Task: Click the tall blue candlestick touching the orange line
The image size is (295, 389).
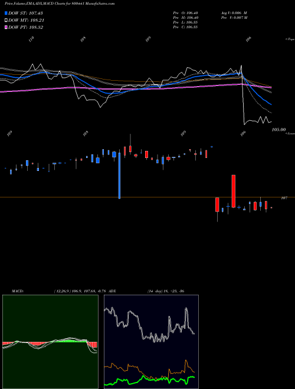Action: pos(119,176)
